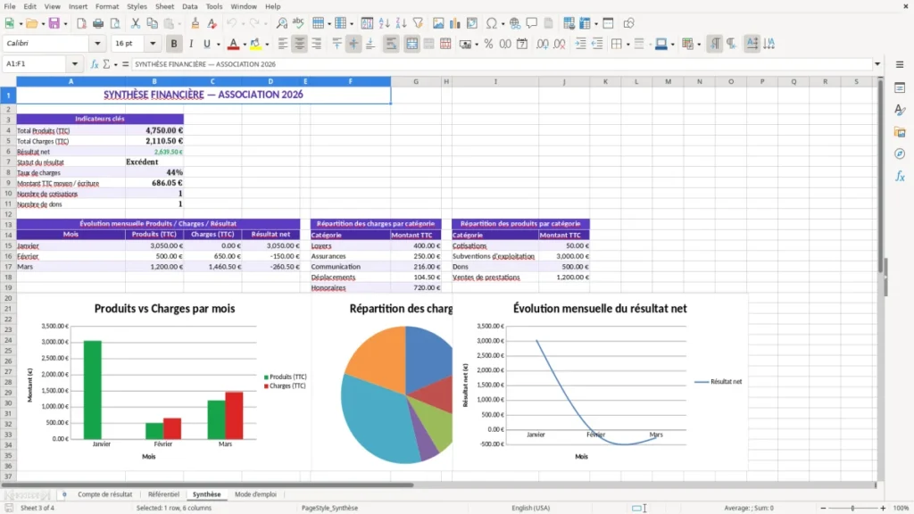Open the highlighting color palette dropdown

[x=267, y=44]
